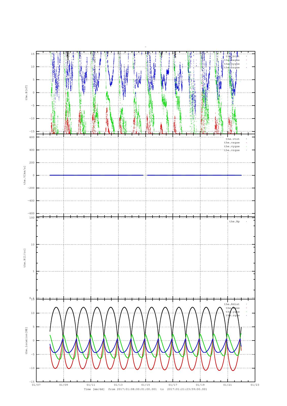Select the the.bzgse legend label

point(232,67)
